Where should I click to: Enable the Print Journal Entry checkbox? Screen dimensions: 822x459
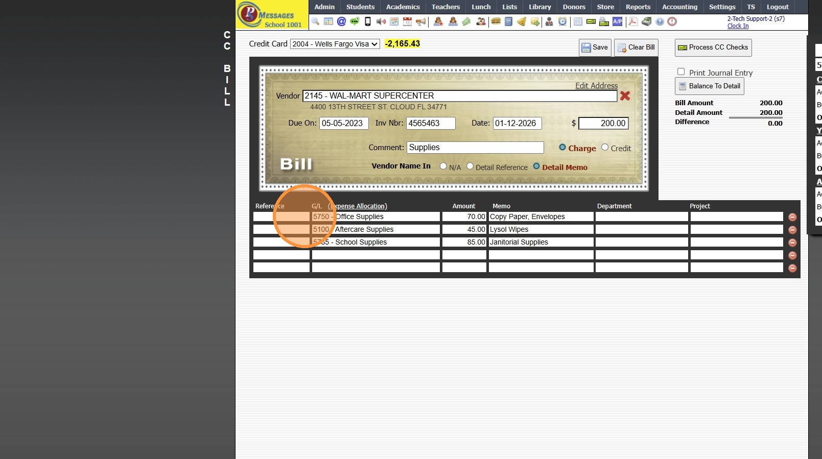pyautogui.click(x=681, y=72)
